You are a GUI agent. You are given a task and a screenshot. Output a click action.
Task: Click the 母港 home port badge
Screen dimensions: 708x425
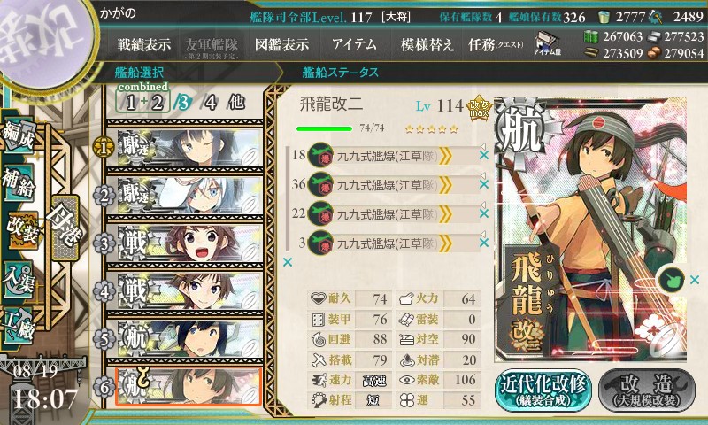[65, 228]
